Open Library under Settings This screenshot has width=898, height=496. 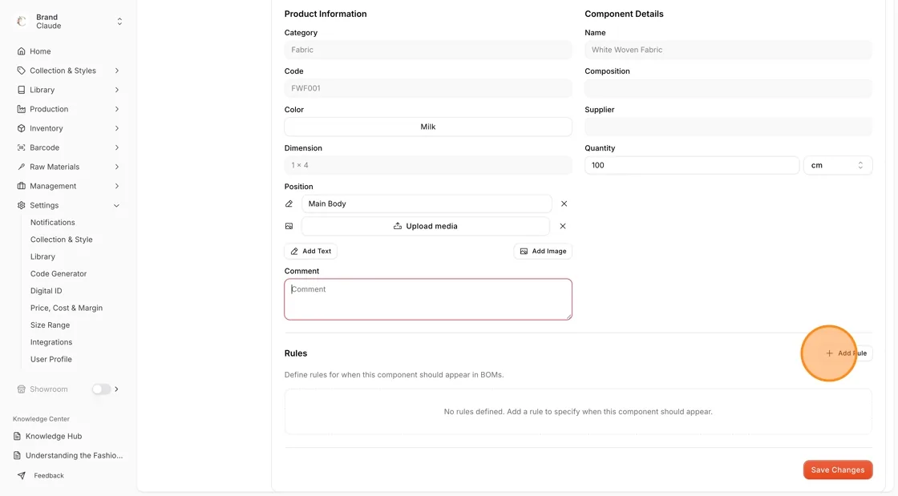point(42,257)
